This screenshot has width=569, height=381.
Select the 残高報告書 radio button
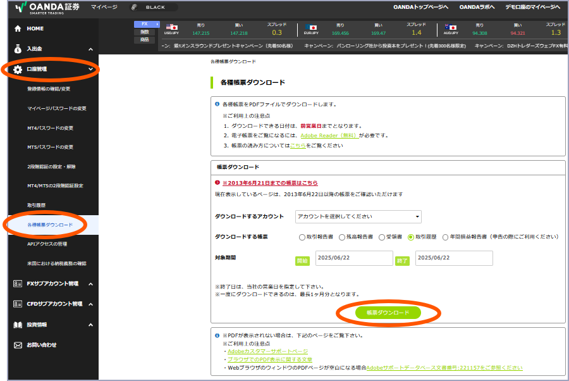point(342,237)
